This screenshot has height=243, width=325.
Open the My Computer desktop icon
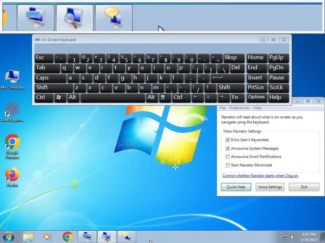pos(12,79)
